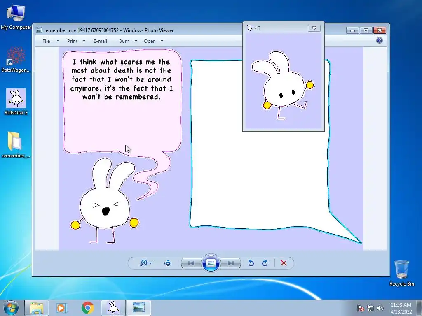Screen dimensions: 422x316
Task: Click the crying bunny in the picture
Action: coord(105,200)
